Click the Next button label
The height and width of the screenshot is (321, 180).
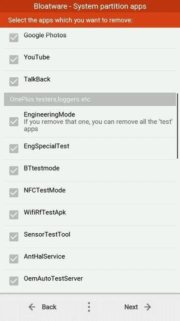click(x=131, y=307)
